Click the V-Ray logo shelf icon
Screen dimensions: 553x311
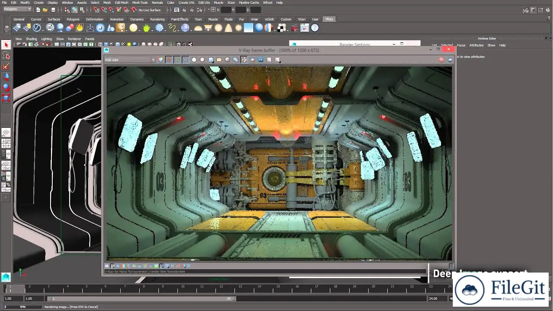point(37,28)
